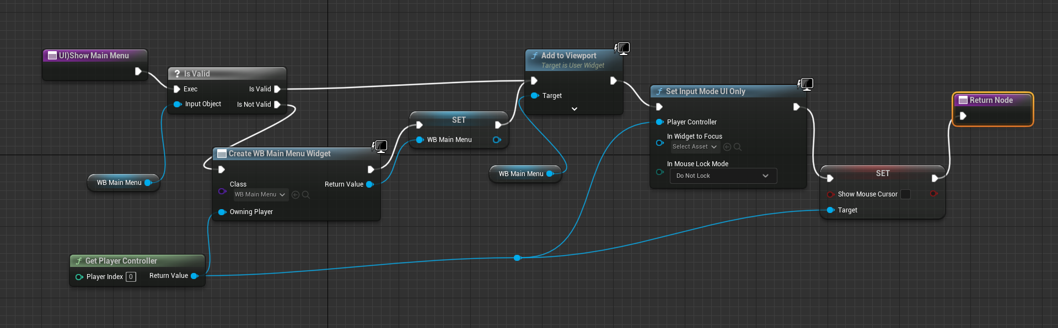1058x328 pixels.
Task: Click the Class pin on Create Widget node
Action: pos(222,192)
